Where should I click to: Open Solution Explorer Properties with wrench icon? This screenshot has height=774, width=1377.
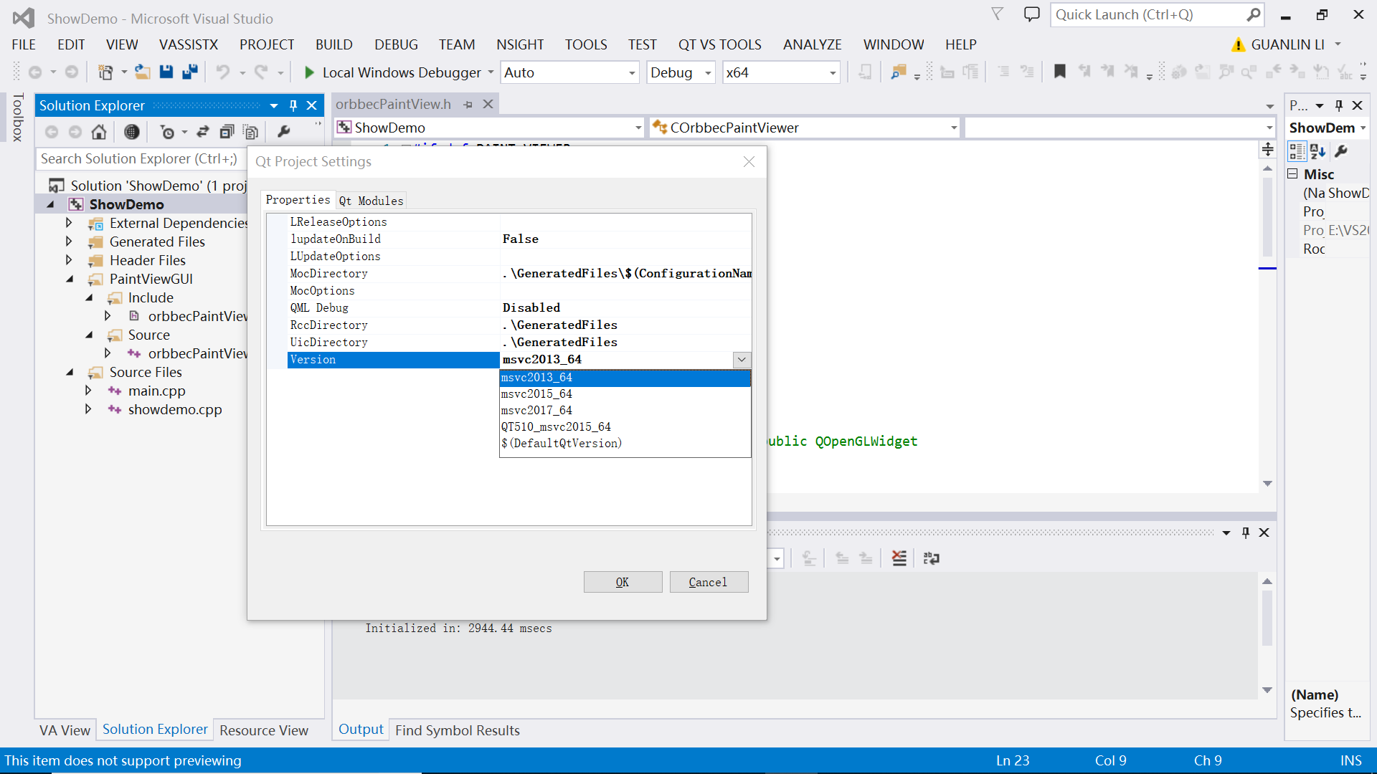285,132
